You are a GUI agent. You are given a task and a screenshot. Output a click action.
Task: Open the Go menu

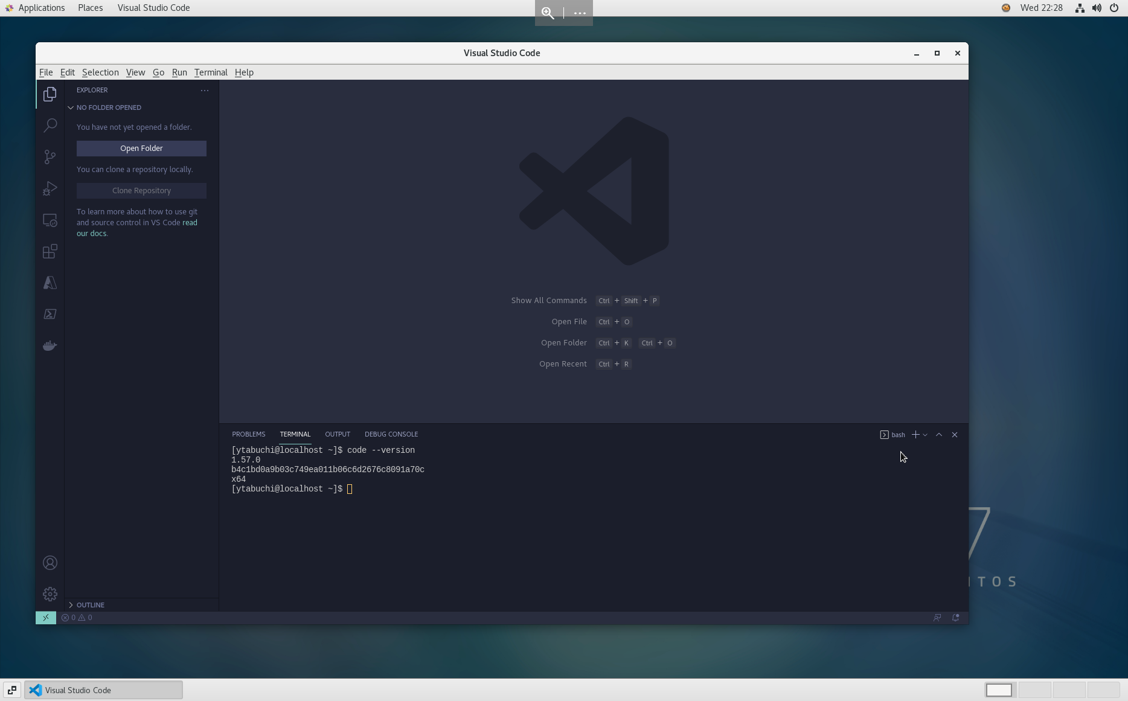(x=158, y=72)
